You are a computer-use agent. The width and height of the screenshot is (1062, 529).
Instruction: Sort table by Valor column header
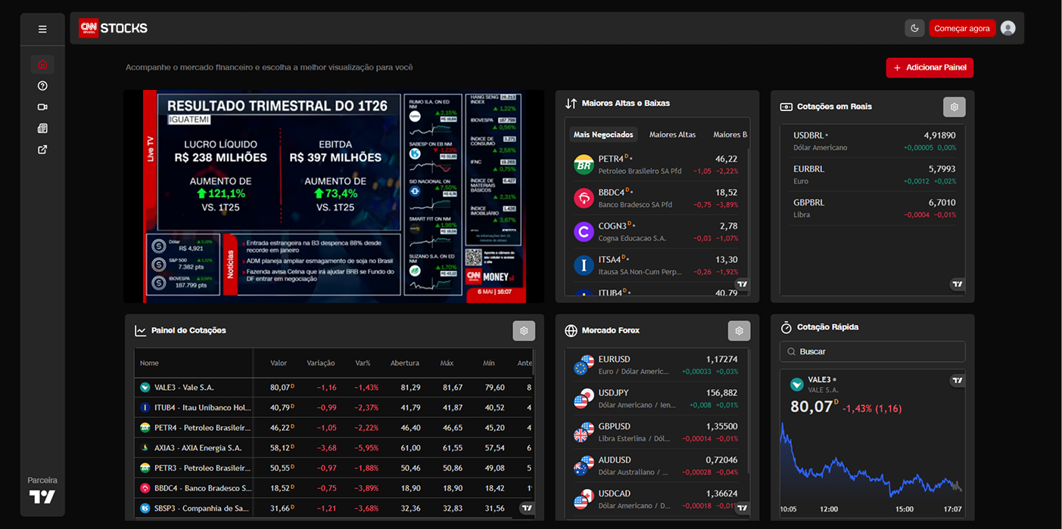click(279, 363)
